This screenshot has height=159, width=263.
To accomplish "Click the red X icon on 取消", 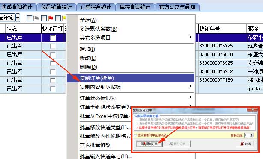I will coord(242,144).
